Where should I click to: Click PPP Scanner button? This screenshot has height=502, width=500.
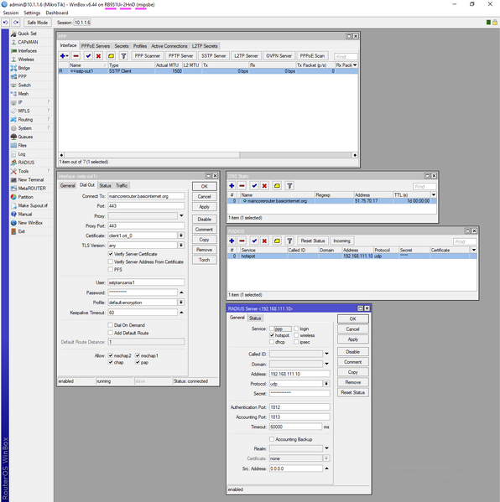(x=148, y=56)
